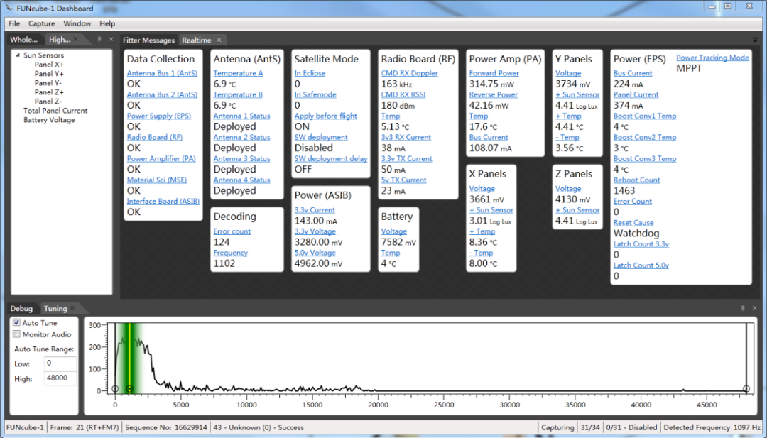Close the bottom tuning panel
Image resolution: width=767 pixels, height=438 pixels.
tap(754, 308)
